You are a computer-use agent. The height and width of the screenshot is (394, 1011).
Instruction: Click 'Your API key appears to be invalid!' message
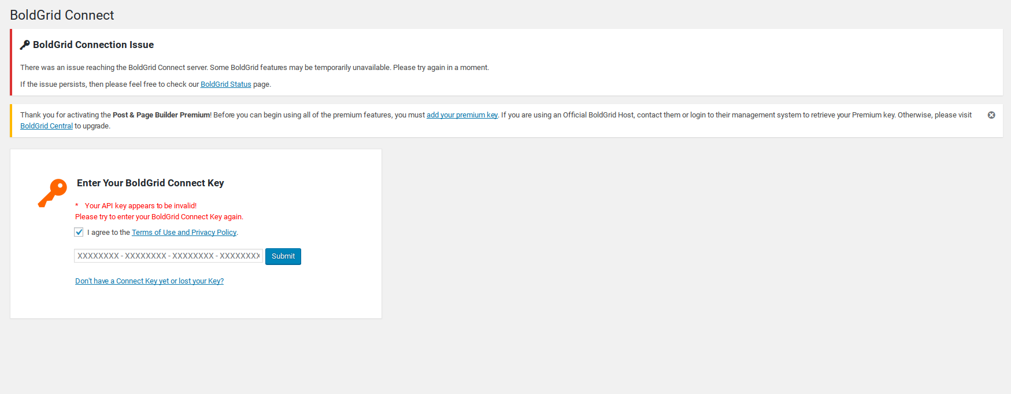coord(140,206)
